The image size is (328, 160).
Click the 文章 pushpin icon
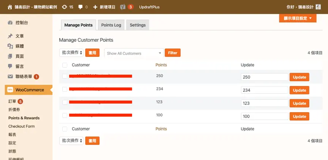point(10,36)
